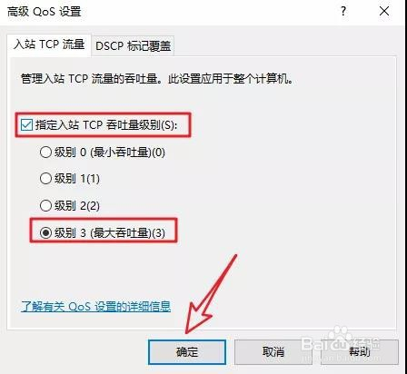Toggle the 指定入站 TCP 吞吐量级别 checkbox box

26,125
